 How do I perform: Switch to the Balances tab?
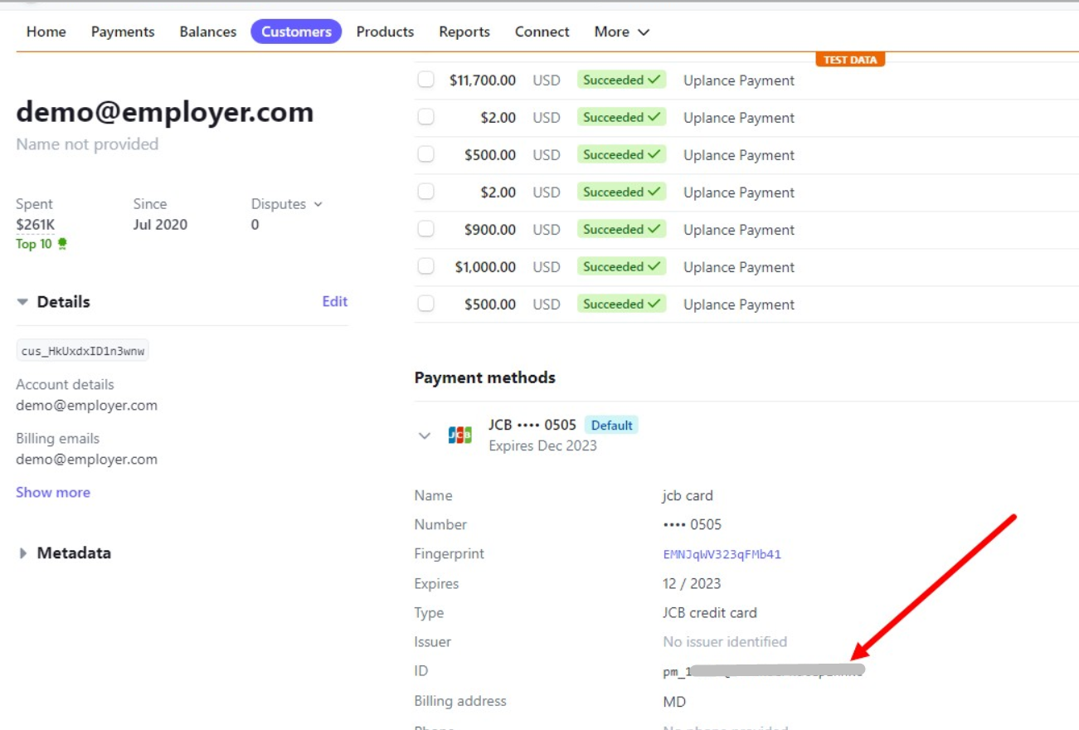pyautogui.click(x=208, y=32)
